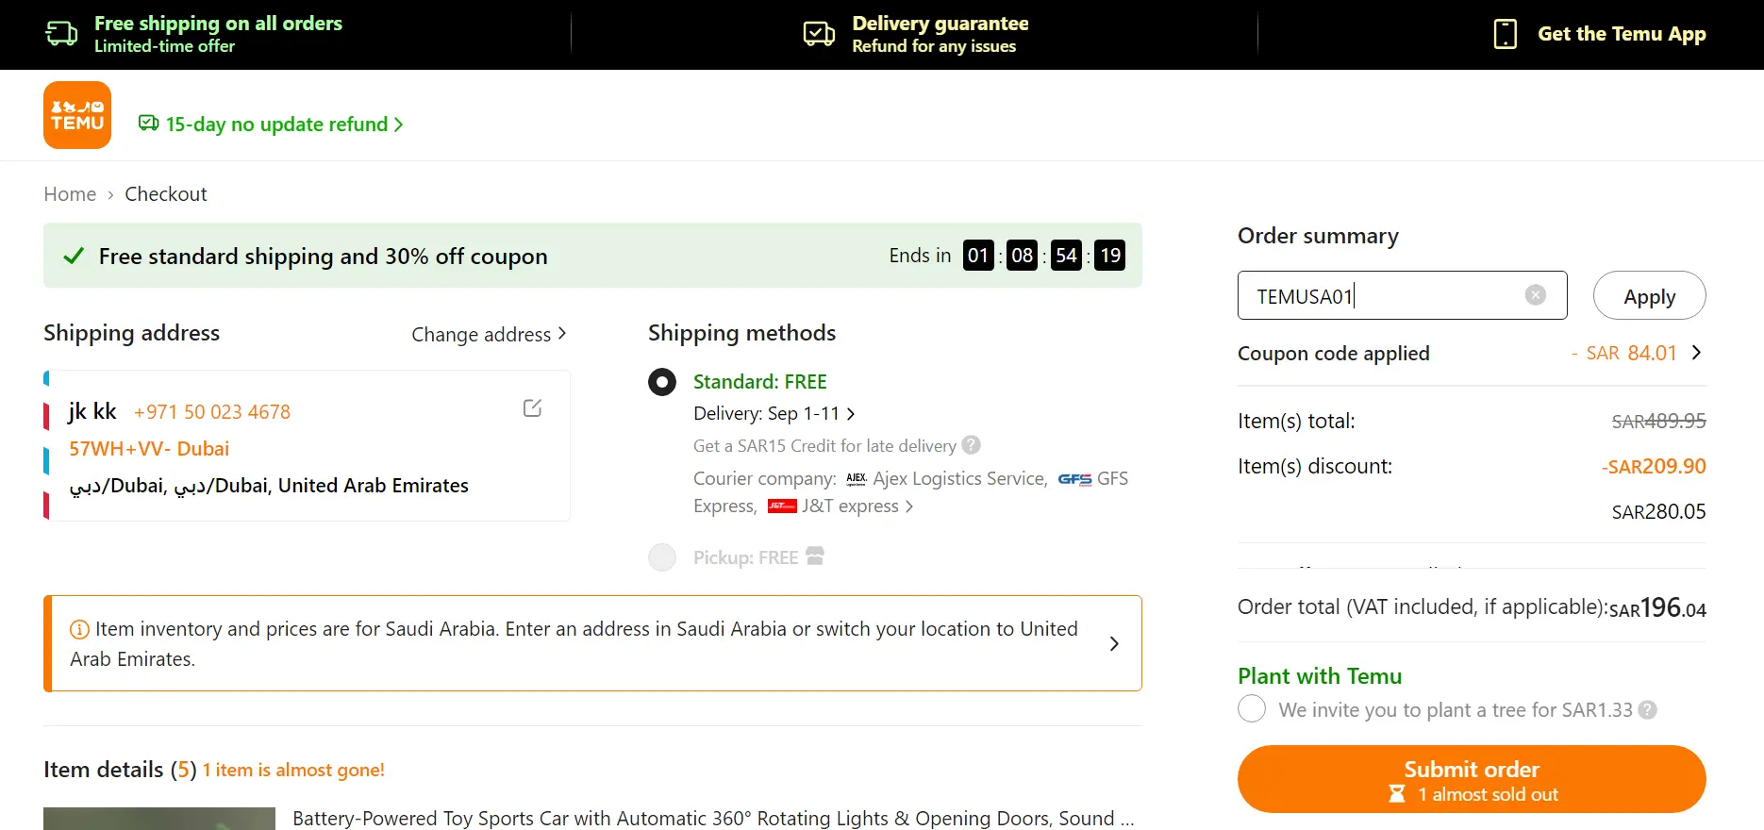Image resolution: width=1764 pixels, height=830 pixels.
Task: Click the Plant with Temu heading
Action: 1320,676
